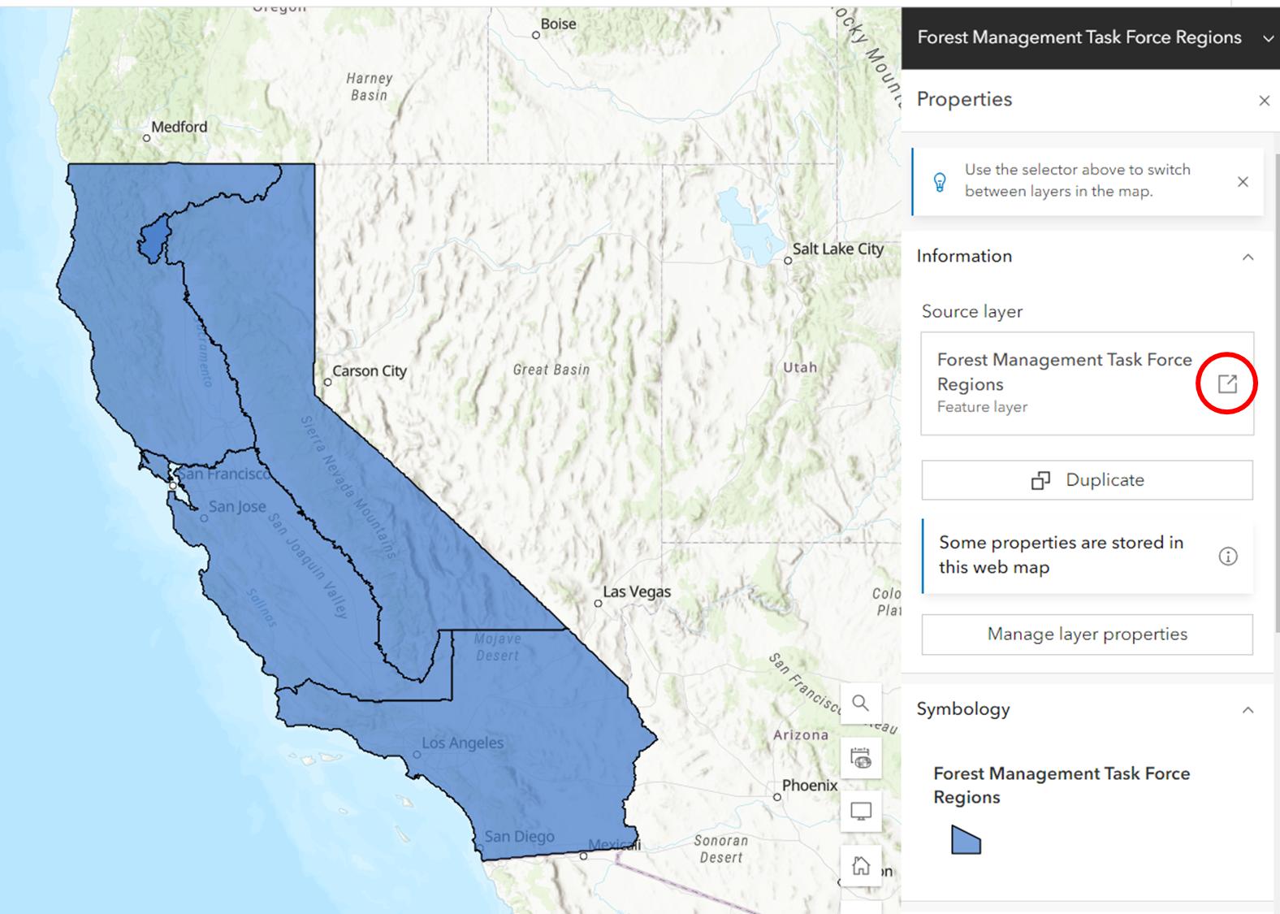The height and width of the screenshot is (914, 1280).
Task: Click the Utah map label
Action: (x=800, y=367)
